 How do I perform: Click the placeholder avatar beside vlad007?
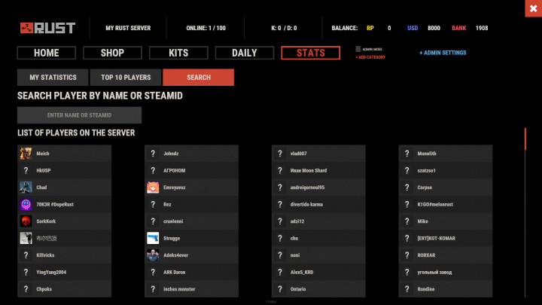(280, 153)
